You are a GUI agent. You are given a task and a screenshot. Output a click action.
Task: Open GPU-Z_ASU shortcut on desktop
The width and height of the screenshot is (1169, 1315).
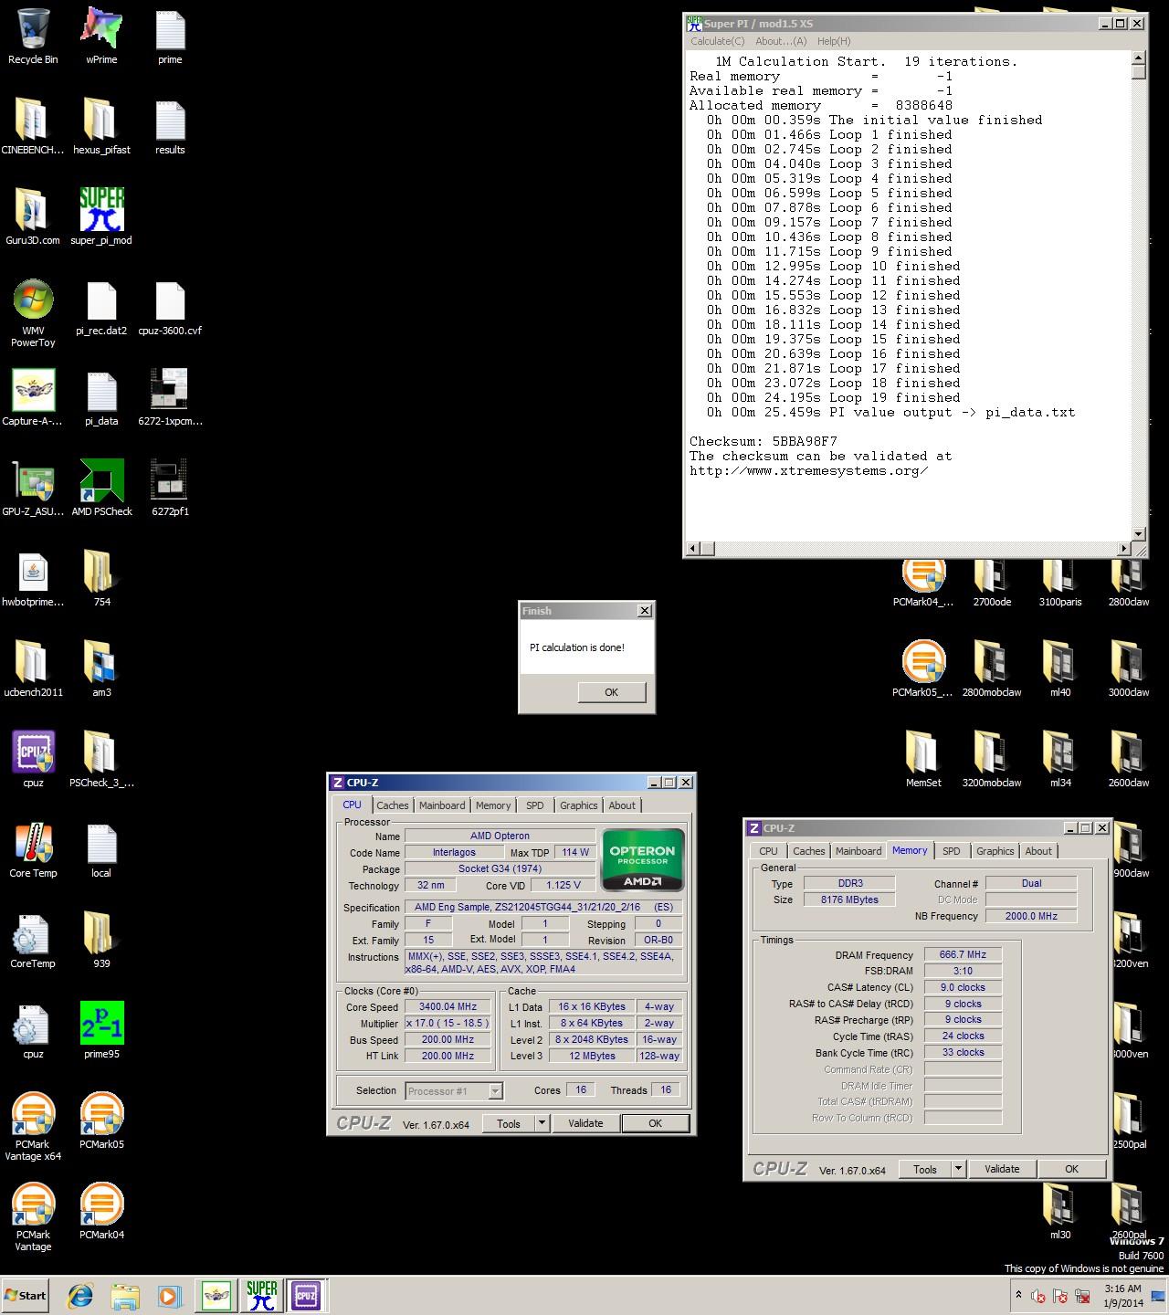[33, 489]
